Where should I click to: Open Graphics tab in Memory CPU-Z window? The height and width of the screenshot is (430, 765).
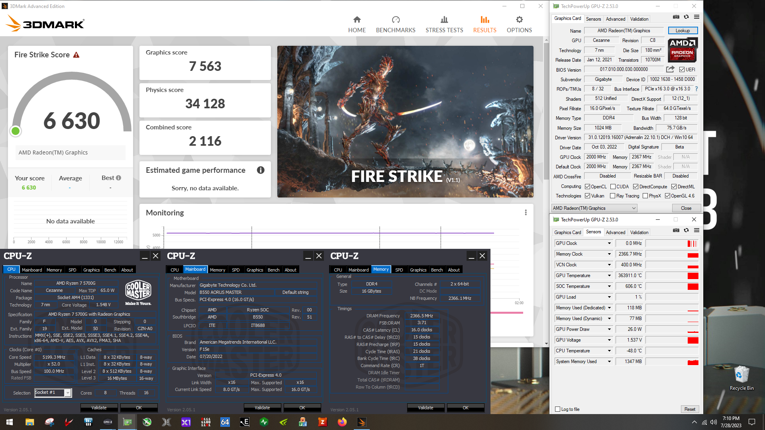click(418, 270)
